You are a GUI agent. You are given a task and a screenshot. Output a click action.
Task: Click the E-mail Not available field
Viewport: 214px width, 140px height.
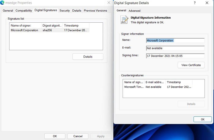[x=175, y=48]
